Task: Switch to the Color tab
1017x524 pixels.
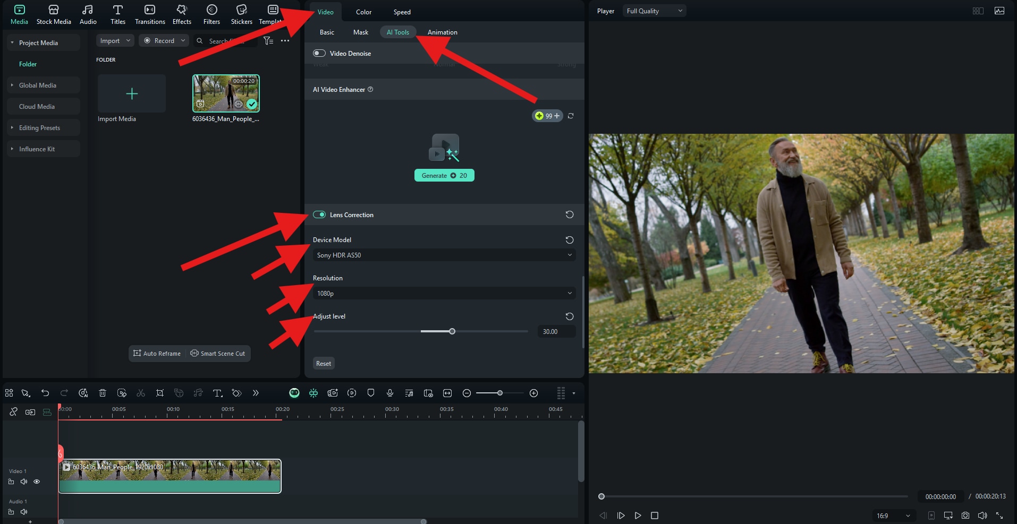Action: [x=363, y=12]
